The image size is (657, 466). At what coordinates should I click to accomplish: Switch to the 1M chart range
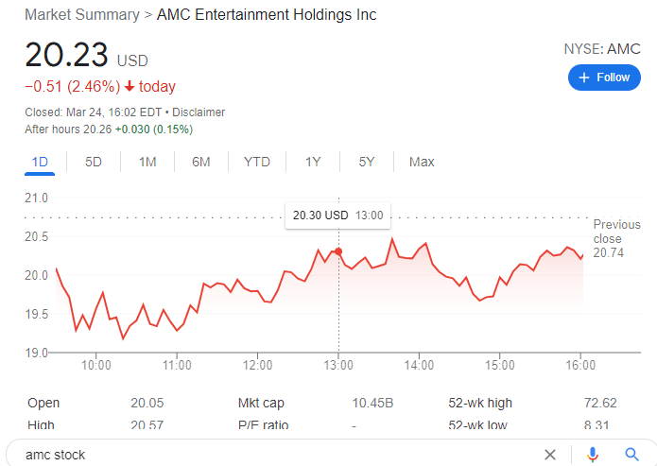point(147,162)
